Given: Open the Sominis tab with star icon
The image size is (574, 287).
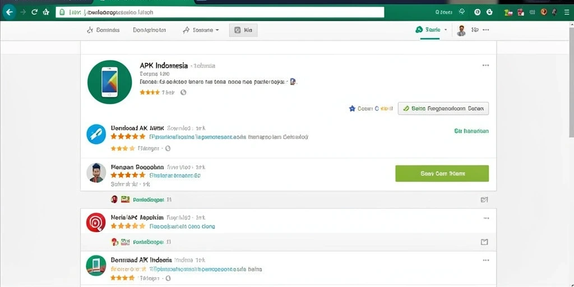Looking at the screenshot, I should click(x=103, y=30).
